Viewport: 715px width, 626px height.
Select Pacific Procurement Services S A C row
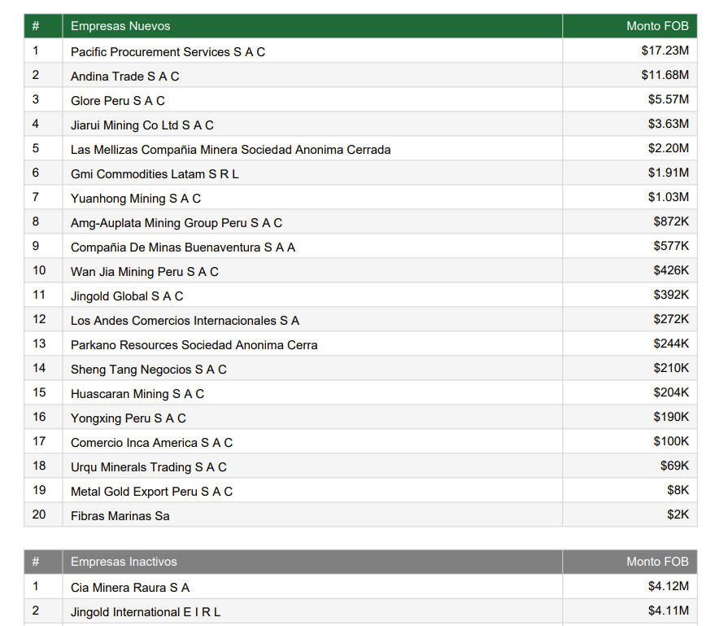(168, 51)
